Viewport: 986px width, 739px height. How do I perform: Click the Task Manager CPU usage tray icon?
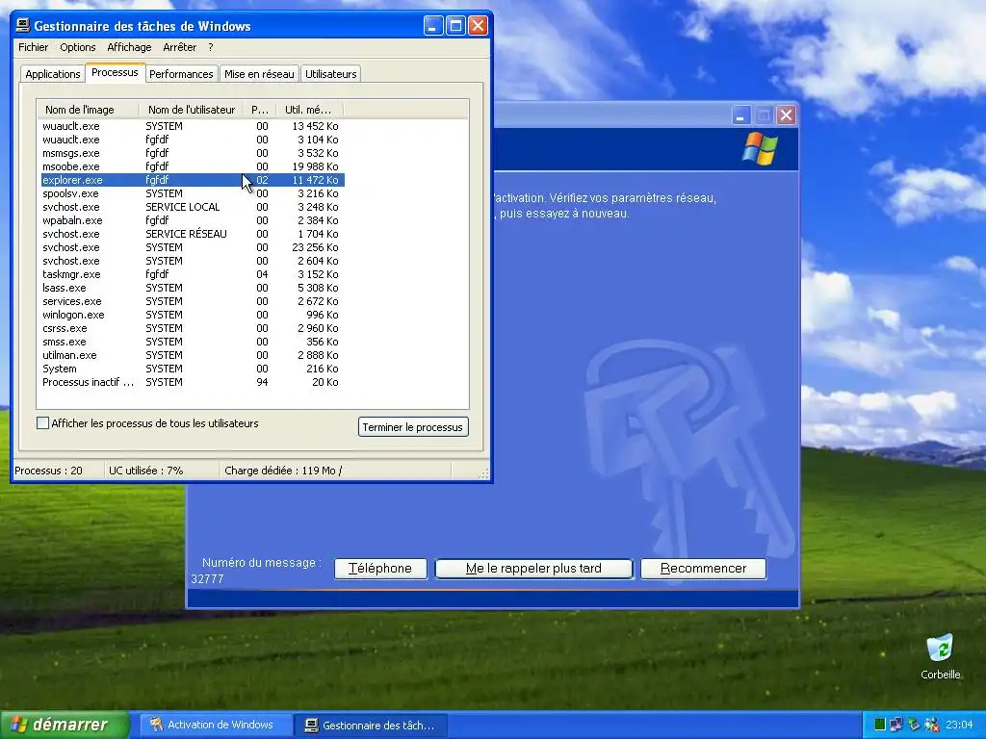pos(880,725)
